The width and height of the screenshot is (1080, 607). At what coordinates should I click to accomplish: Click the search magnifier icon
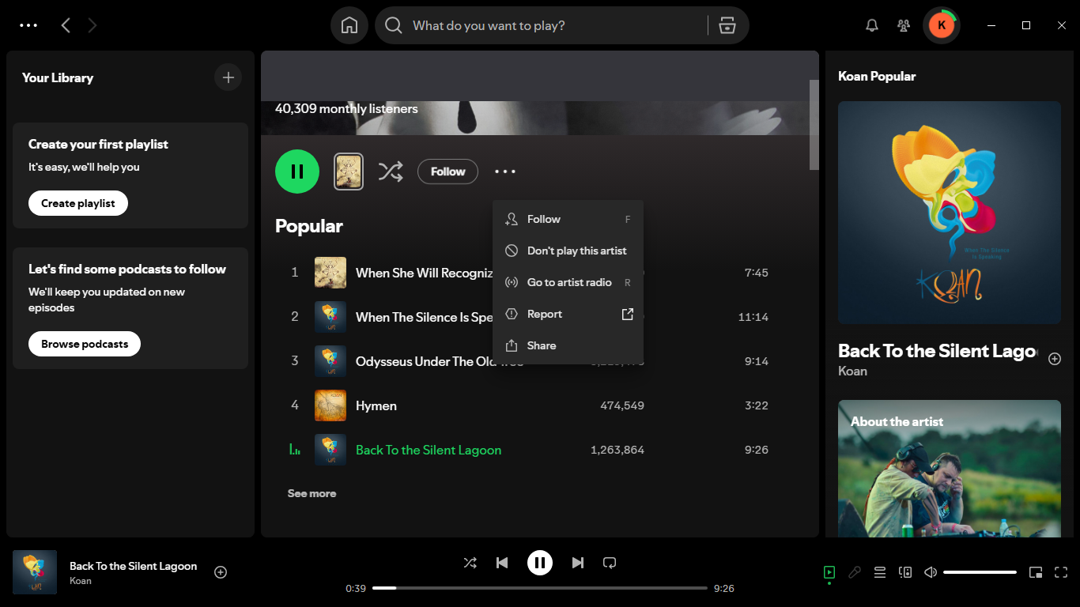[394, 25]
